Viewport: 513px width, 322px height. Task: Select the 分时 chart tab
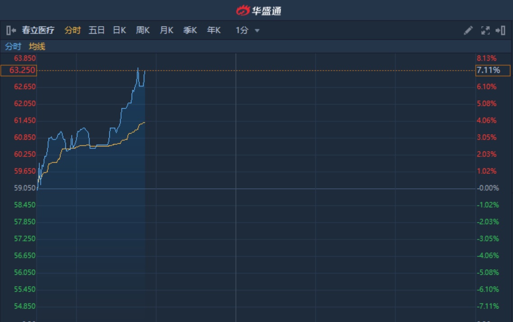pyautogui.click(x=73, y=31)
